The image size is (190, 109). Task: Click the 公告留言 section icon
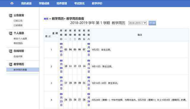pos(11,15)
